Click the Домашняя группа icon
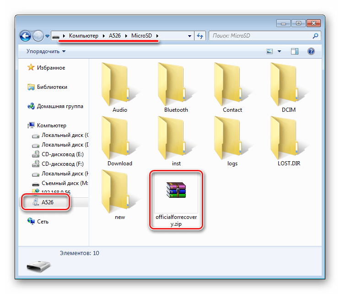This screenshot has width=340, height=294. point(31,106)
